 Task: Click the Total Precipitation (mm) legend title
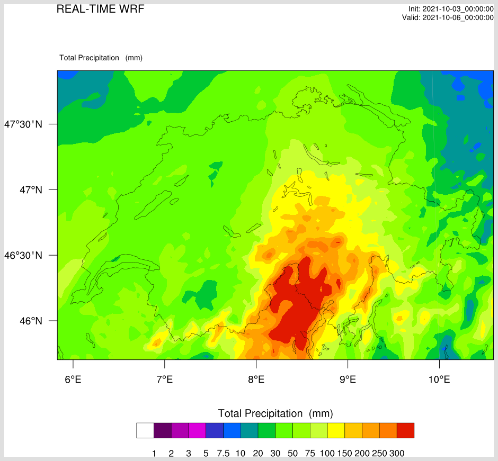(275, 413)
